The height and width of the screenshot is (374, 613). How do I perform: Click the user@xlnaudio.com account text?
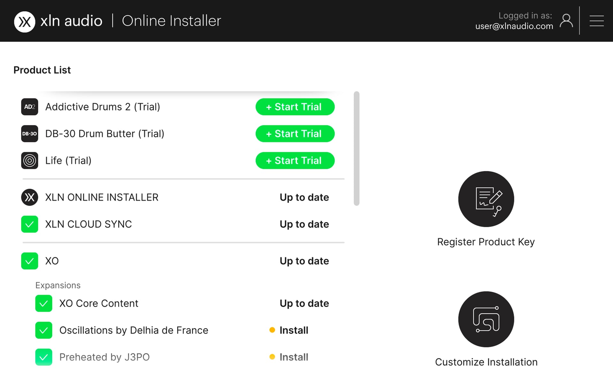[x=514, y=26]
